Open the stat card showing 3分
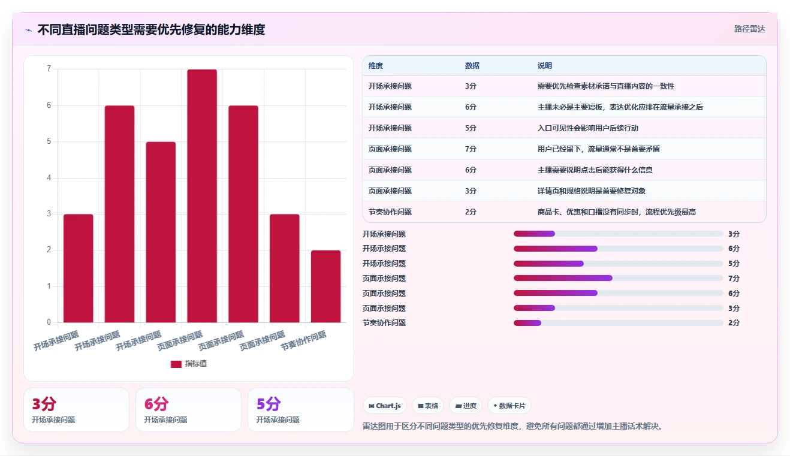The height and width of the screenshot is (456, 790). click(76, 410)
